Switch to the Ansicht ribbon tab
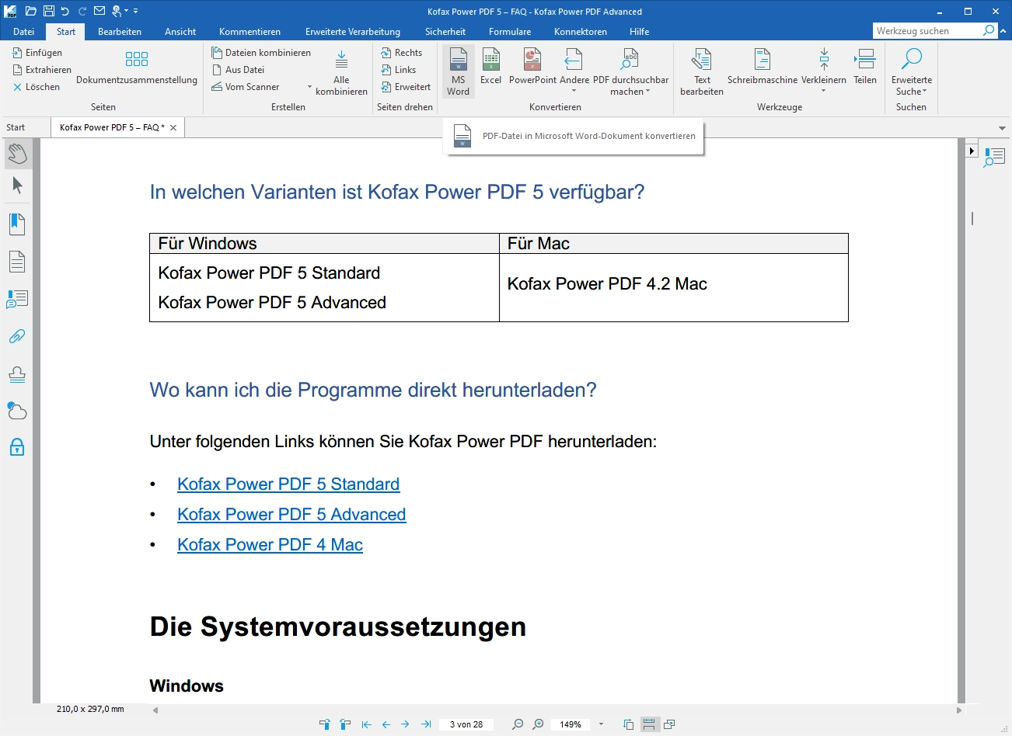 180,32
